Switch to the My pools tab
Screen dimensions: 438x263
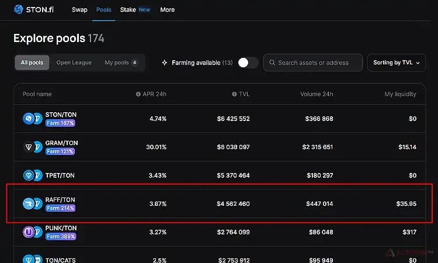[x=121, y=63]
